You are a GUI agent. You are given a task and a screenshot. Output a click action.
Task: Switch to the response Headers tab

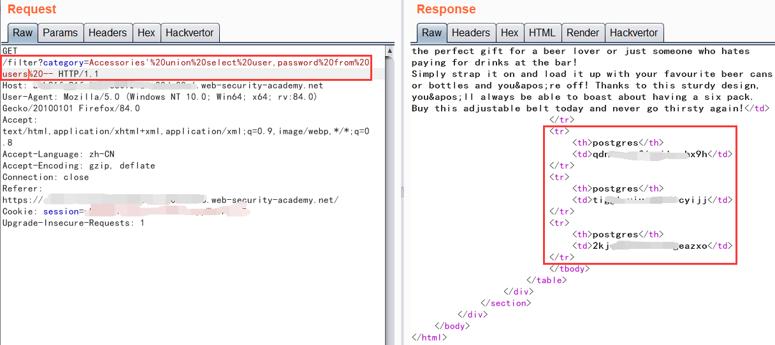pyautogui.click(x=470, y=33)
